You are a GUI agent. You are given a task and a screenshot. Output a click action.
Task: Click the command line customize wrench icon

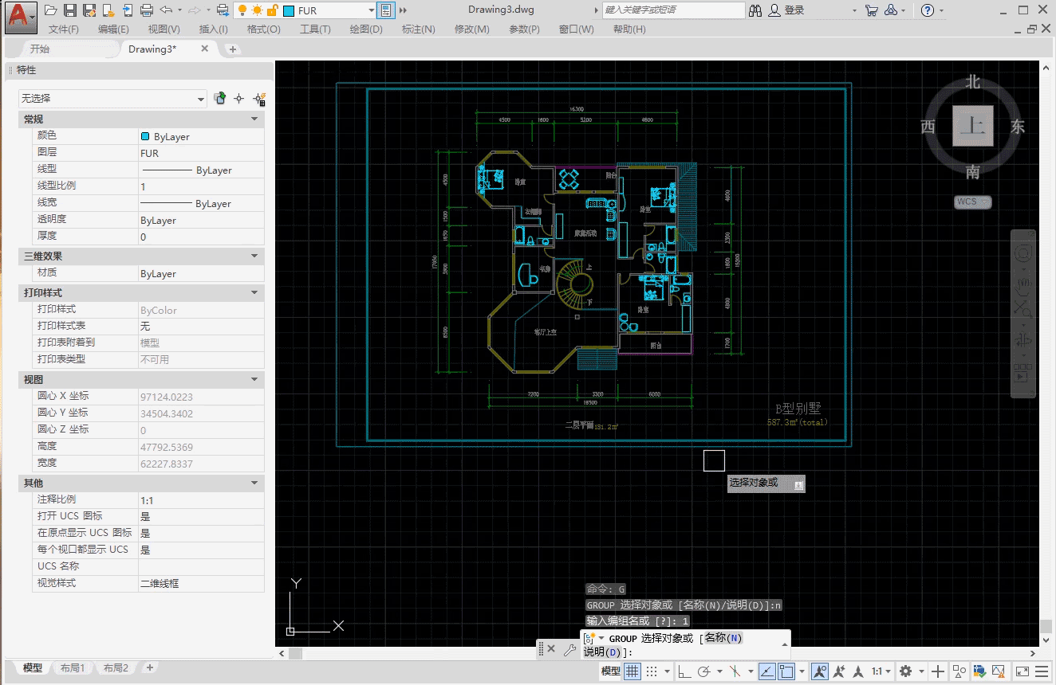tap(569, 649)
